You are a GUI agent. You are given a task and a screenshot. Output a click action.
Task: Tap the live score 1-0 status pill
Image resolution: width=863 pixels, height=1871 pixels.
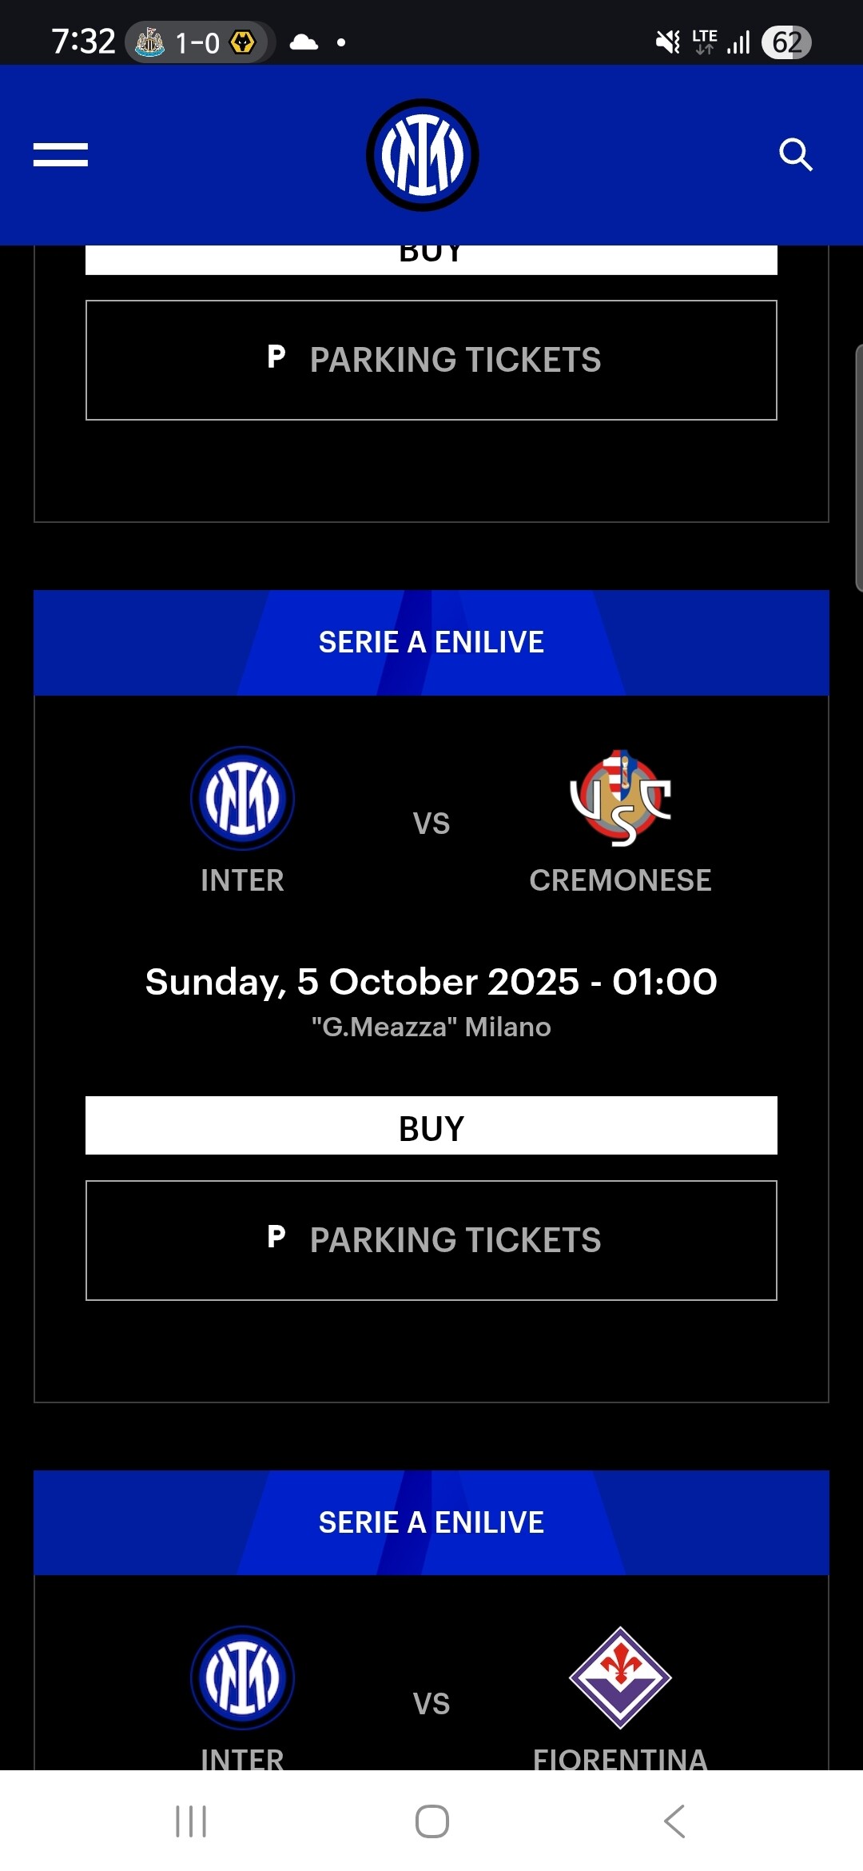tap(197, 42)
